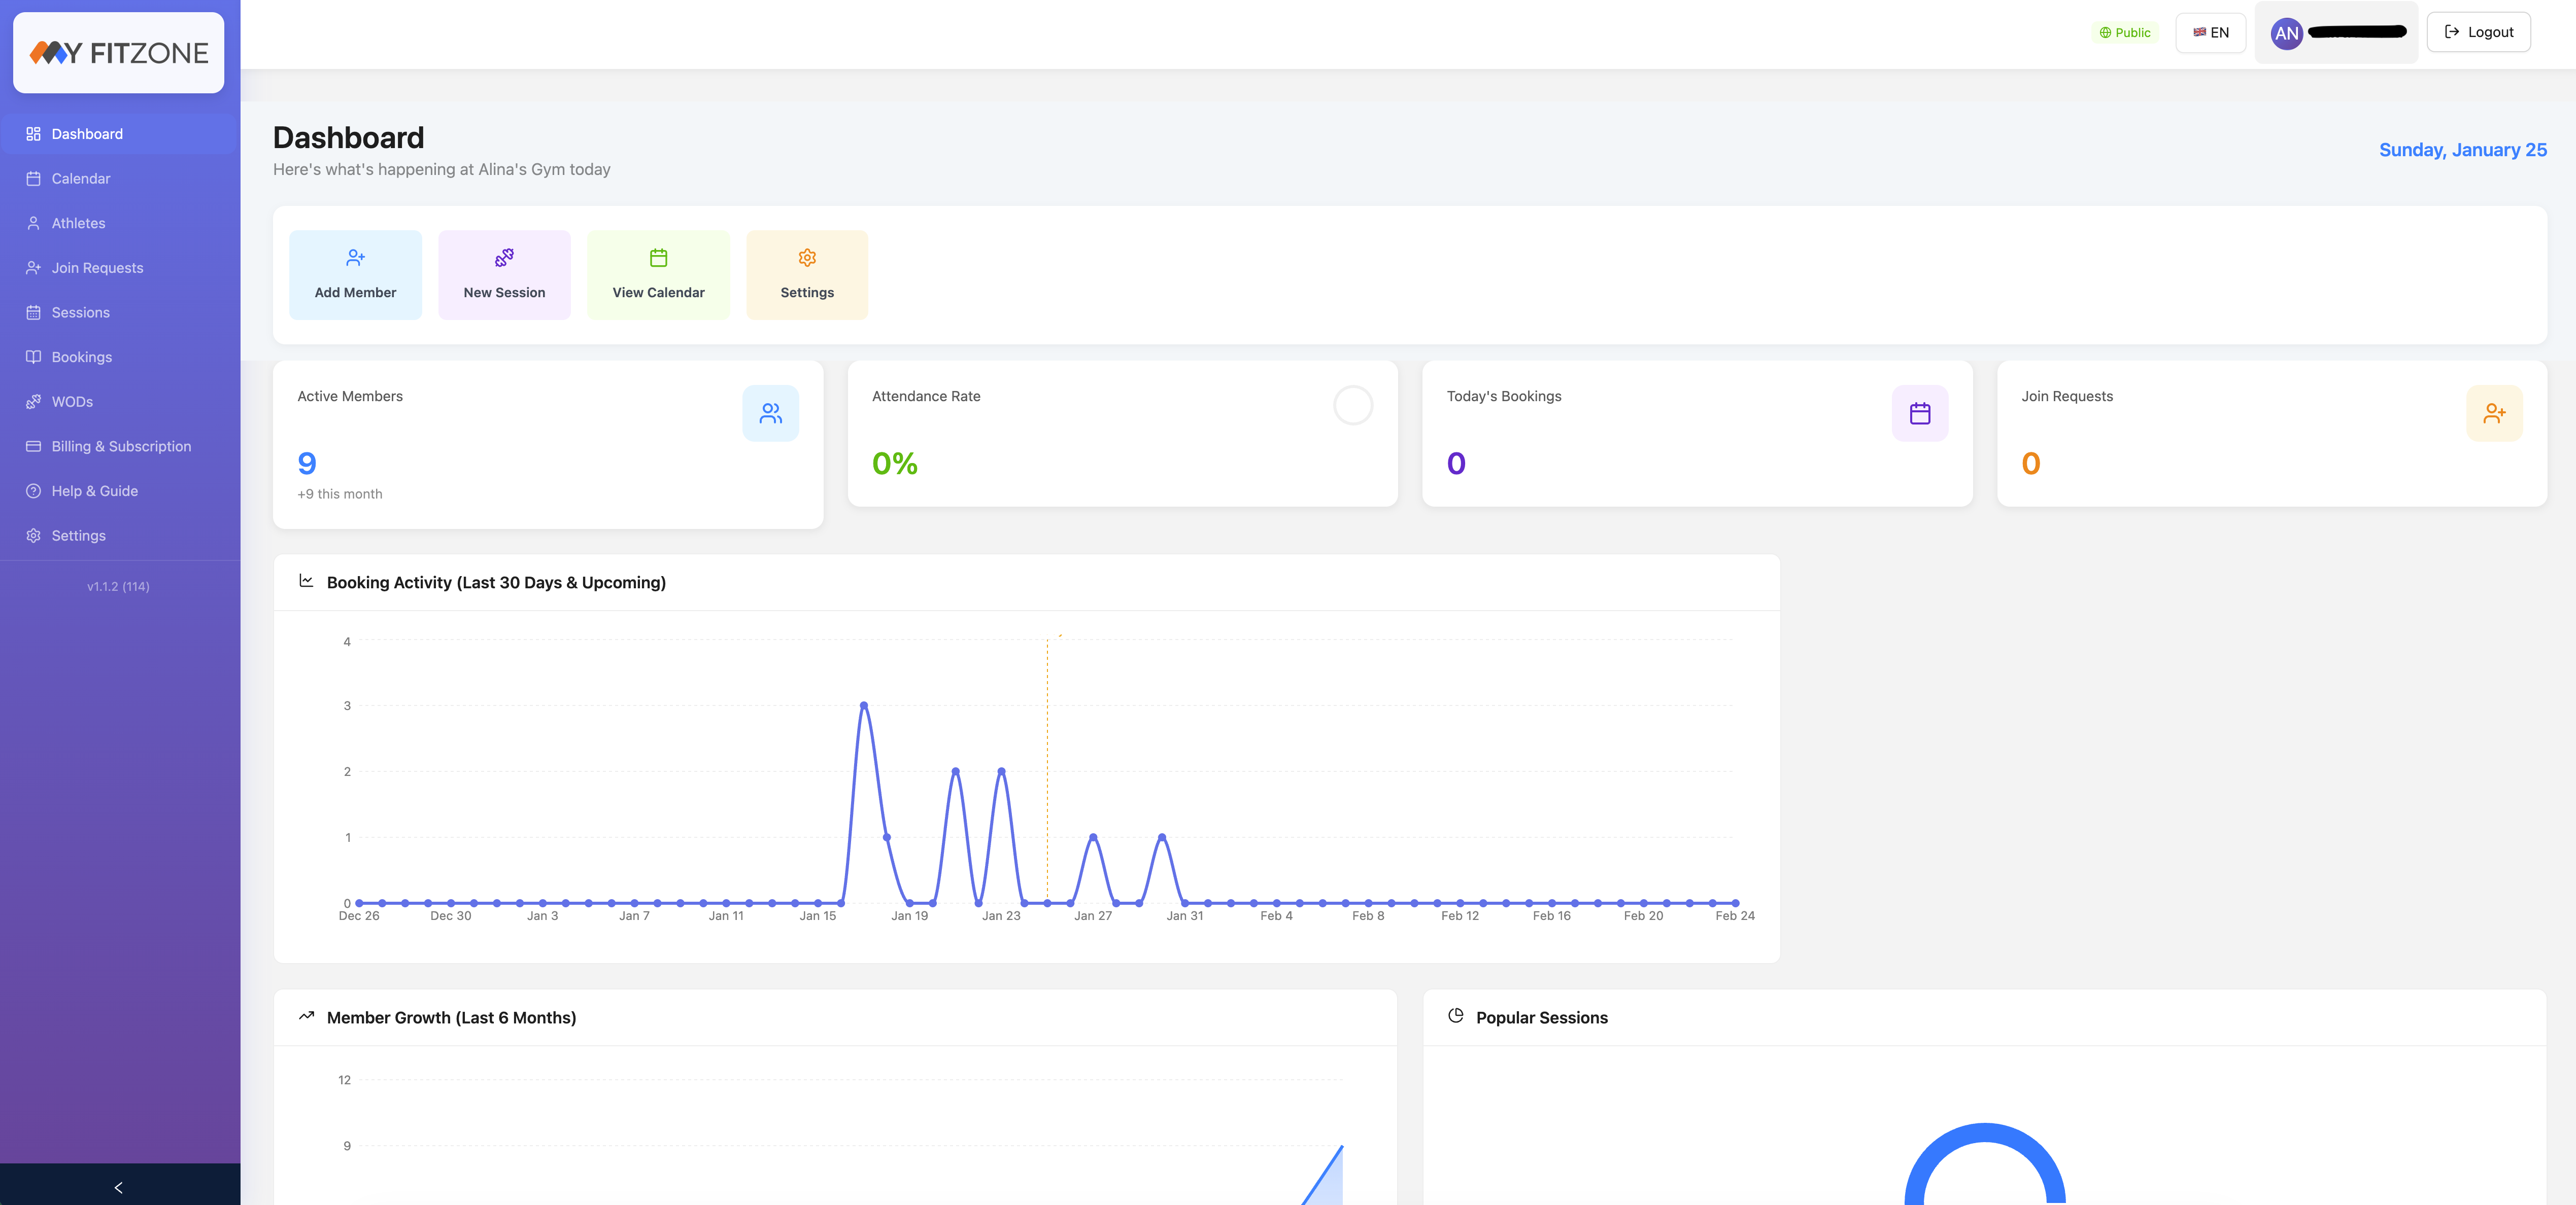The image size is (2576, 1205).
Task: Toggle the Public visibility badge
Action: click(2125, 33)
